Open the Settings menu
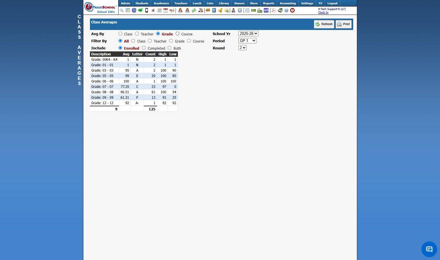 pos(307,3)
